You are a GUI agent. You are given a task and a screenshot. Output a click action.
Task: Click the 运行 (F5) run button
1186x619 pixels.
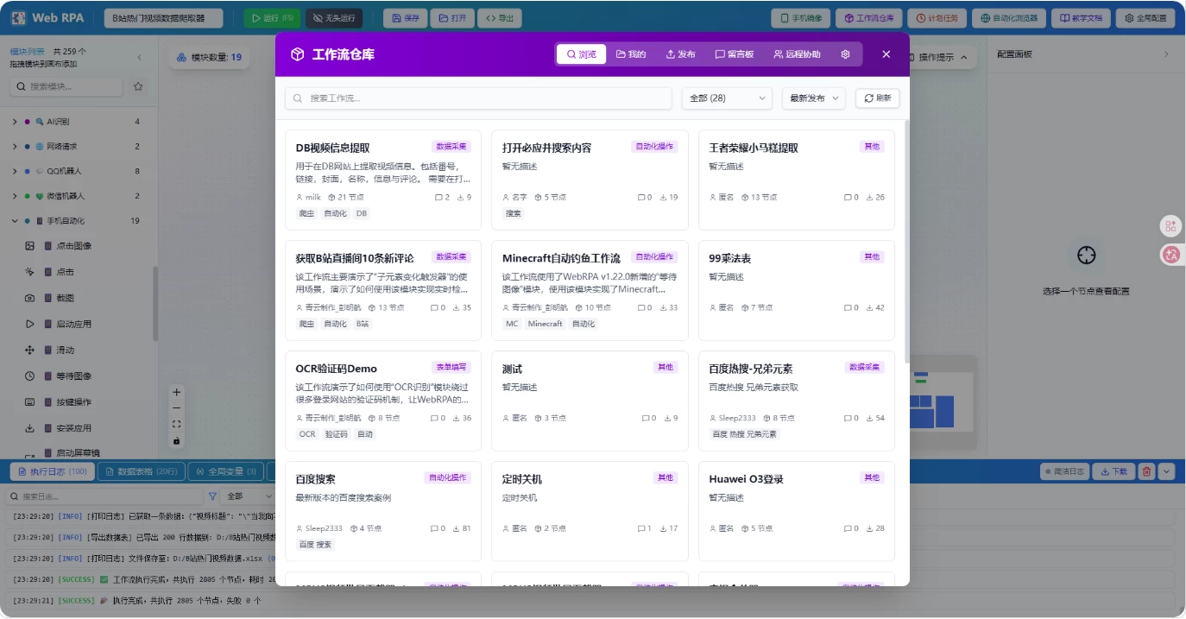271,18
